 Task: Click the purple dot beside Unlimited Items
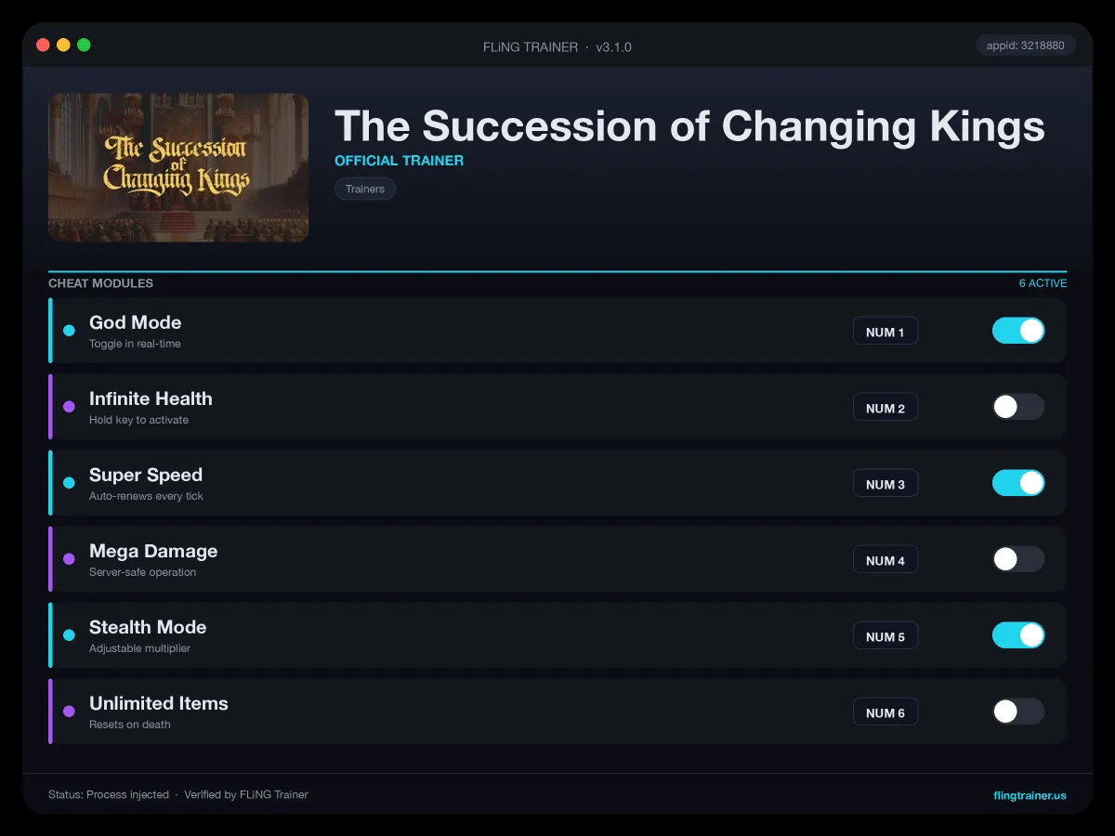(69, 712)
